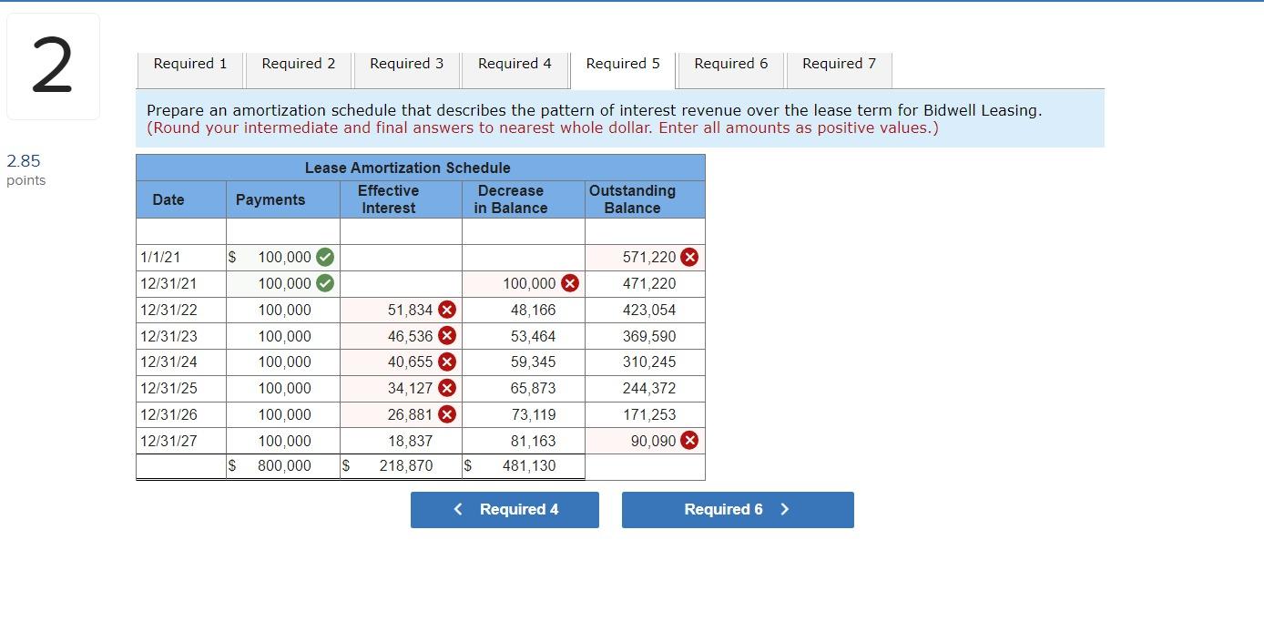
Task: Open the Required 7 tab
Action: (x=838, y=64)
